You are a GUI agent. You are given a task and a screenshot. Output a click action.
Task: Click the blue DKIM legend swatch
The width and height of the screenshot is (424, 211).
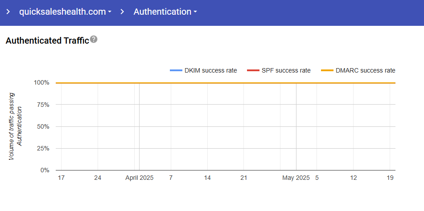pos(176,70)
